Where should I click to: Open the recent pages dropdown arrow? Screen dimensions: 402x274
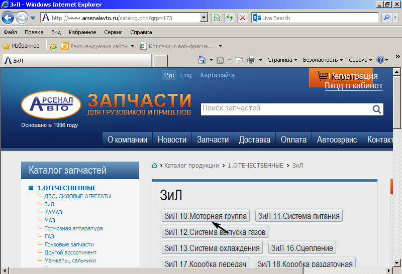[33, 18]
